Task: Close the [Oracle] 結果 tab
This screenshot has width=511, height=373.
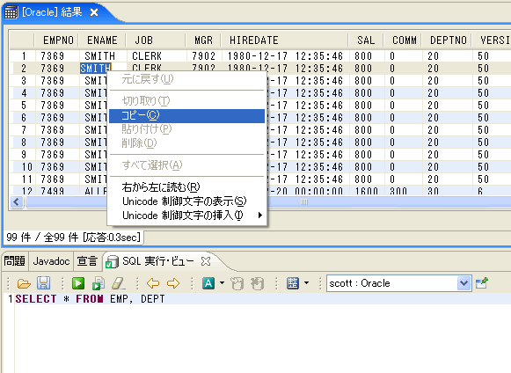Action: (94, 12)
